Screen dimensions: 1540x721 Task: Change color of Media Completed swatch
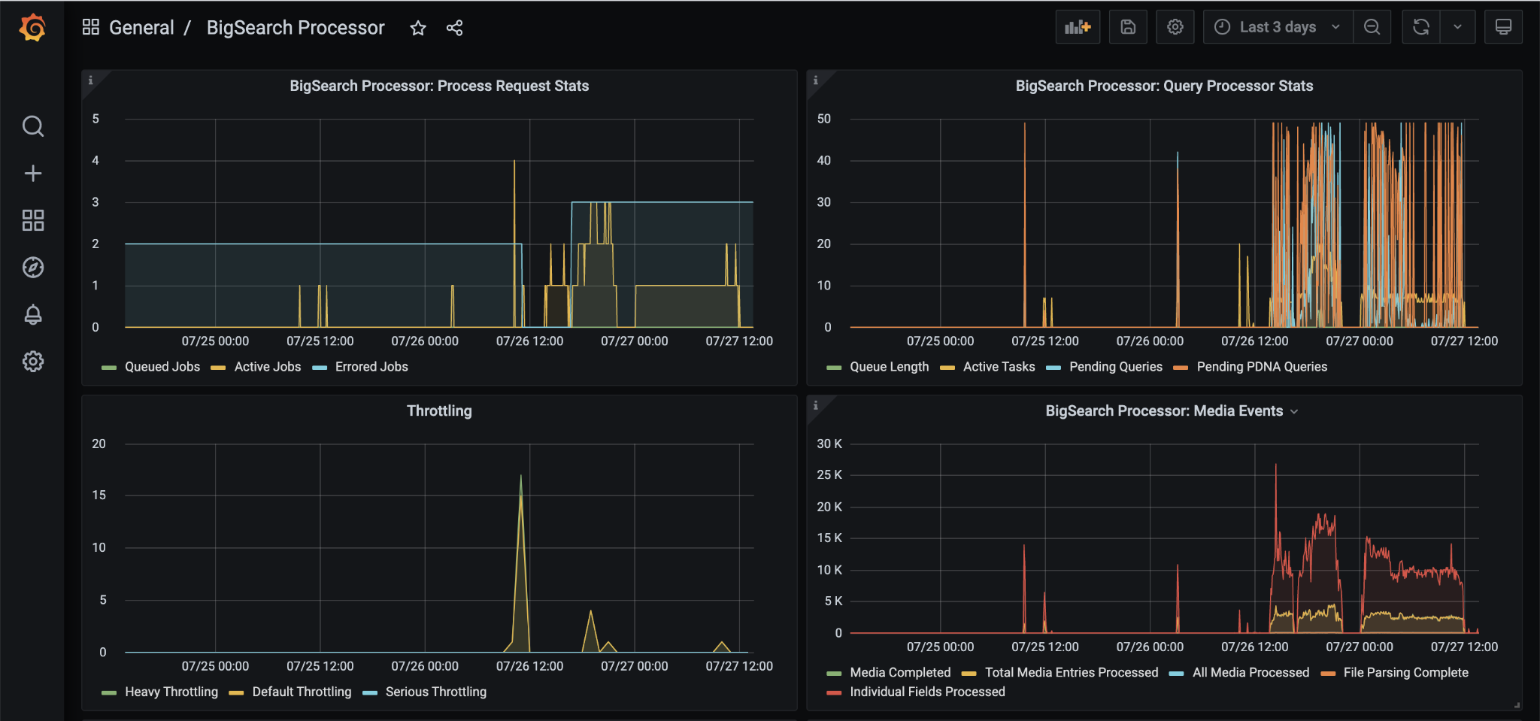point(834,674)
